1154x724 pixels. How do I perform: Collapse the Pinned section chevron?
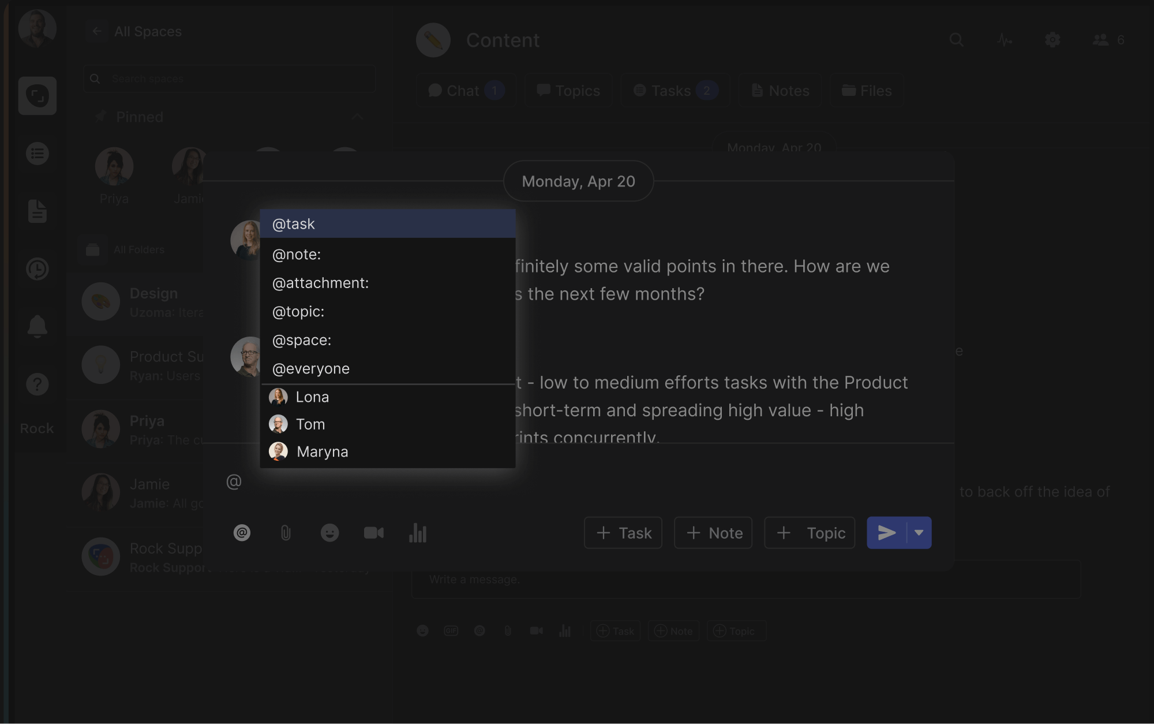pyautogui.click(x=357, y=117)
